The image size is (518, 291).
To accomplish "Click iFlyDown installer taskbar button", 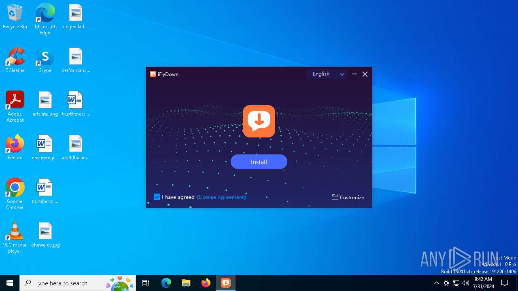I will [x=226, y=283].
